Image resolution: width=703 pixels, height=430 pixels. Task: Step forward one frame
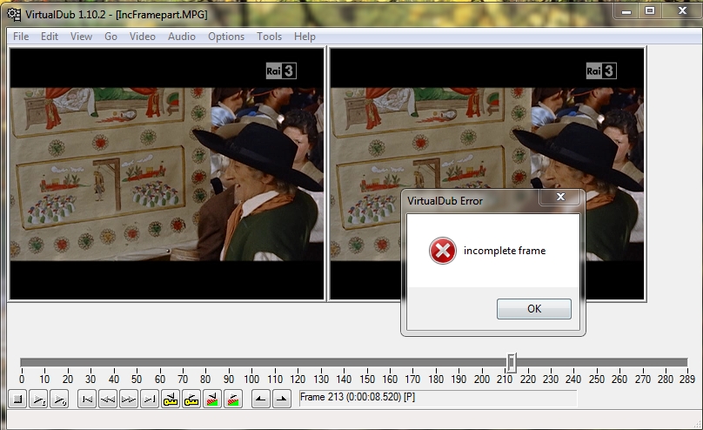click(x=128, y=399)
